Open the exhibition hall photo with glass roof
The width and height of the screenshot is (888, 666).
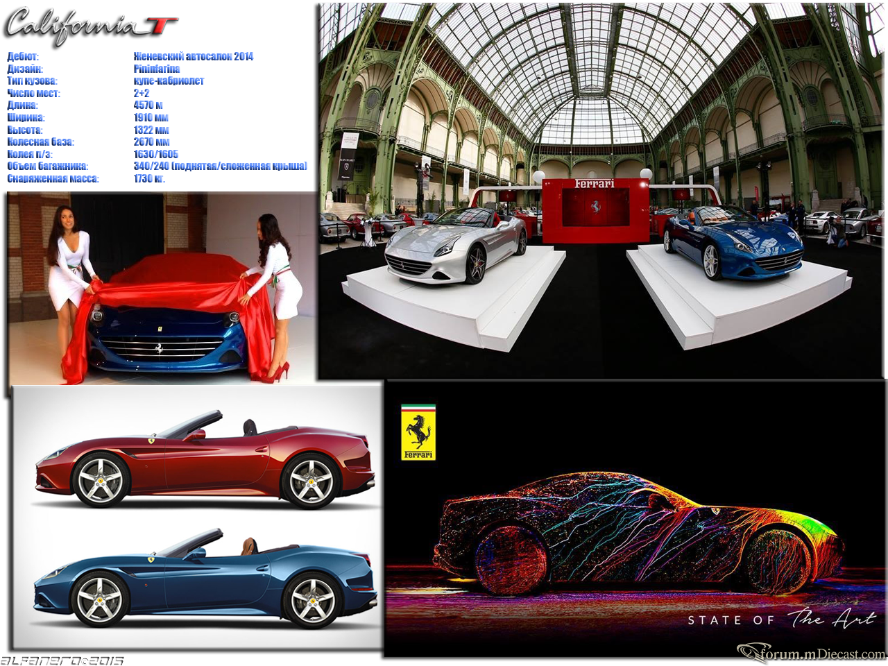[602, 191]
